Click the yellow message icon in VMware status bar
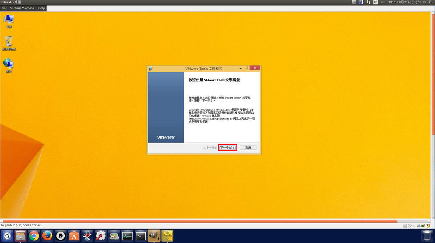The width and height of the screenshot is (435, 243). click(428, 226)
